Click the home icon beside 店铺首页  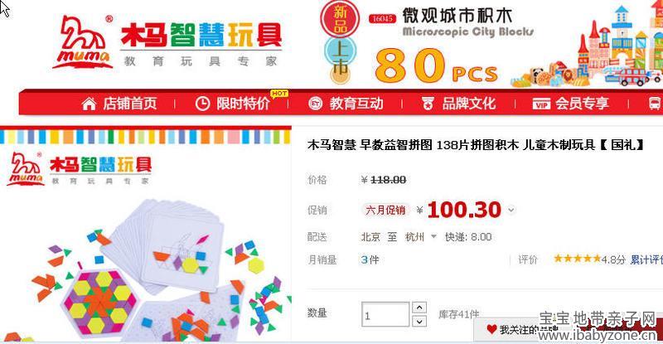[x=89, y=104]
